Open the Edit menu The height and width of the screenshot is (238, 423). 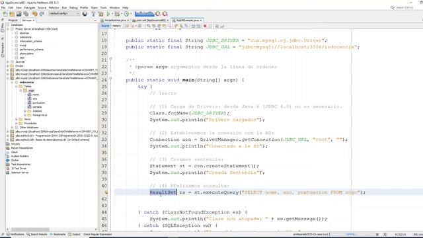11,8
